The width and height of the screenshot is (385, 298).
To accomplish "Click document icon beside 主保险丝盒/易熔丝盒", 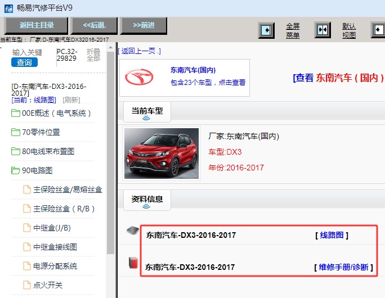I will (27, 189).
